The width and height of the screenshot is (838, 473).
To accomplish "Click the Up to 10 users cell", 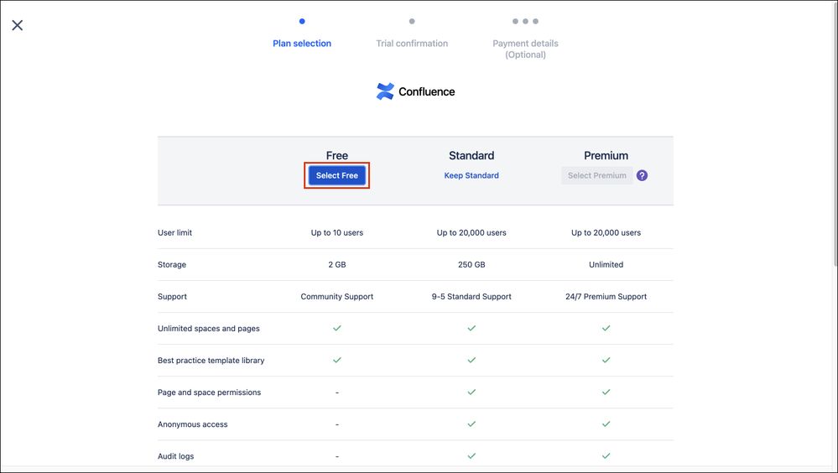I will coord(336,232).
